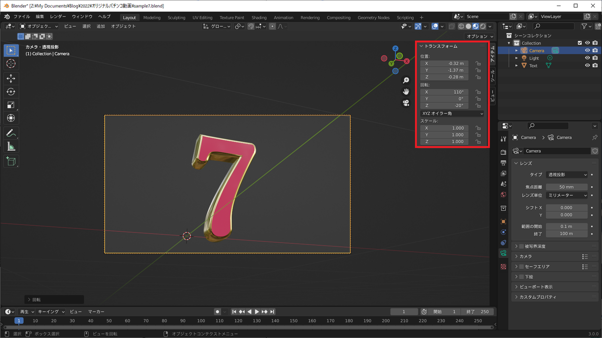Open the オブジェクト mode dropdown

39,26
